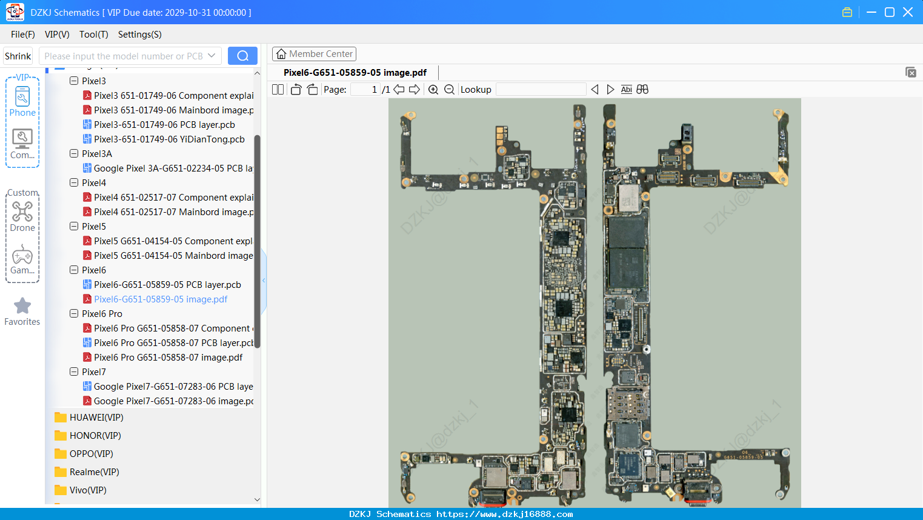Find next lookup match
The image size is (923, 520).
[x=610, y=90]
